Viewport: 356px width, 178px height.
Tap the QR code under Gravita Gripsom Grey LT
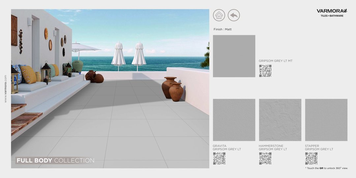[x=219, y=158]
